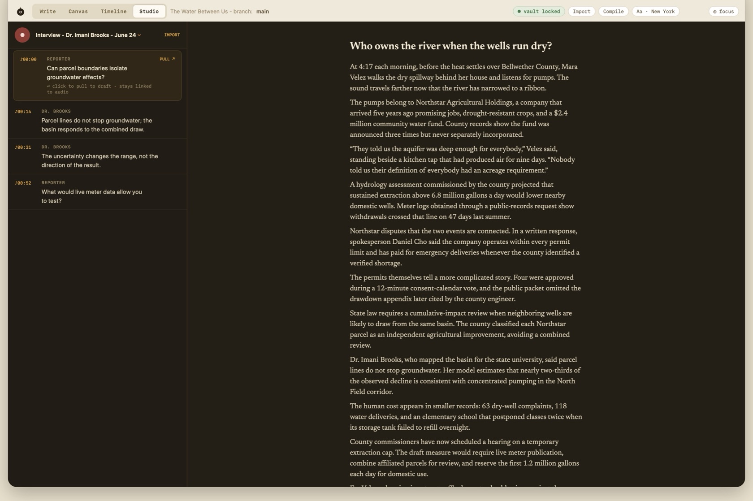753x501 pixels.
Task: Jump to the 00:00 timestamp marker
Action: (x=28, y=59)
